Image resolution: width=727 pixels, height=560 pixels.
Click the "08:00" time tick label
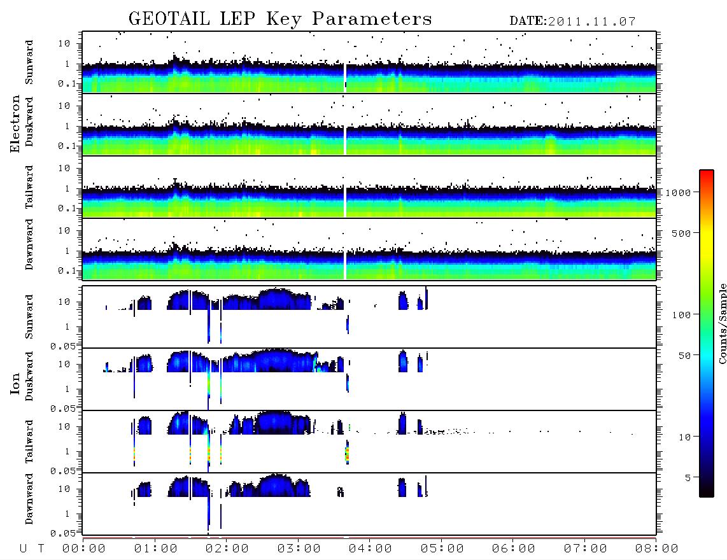coord(657,549)
